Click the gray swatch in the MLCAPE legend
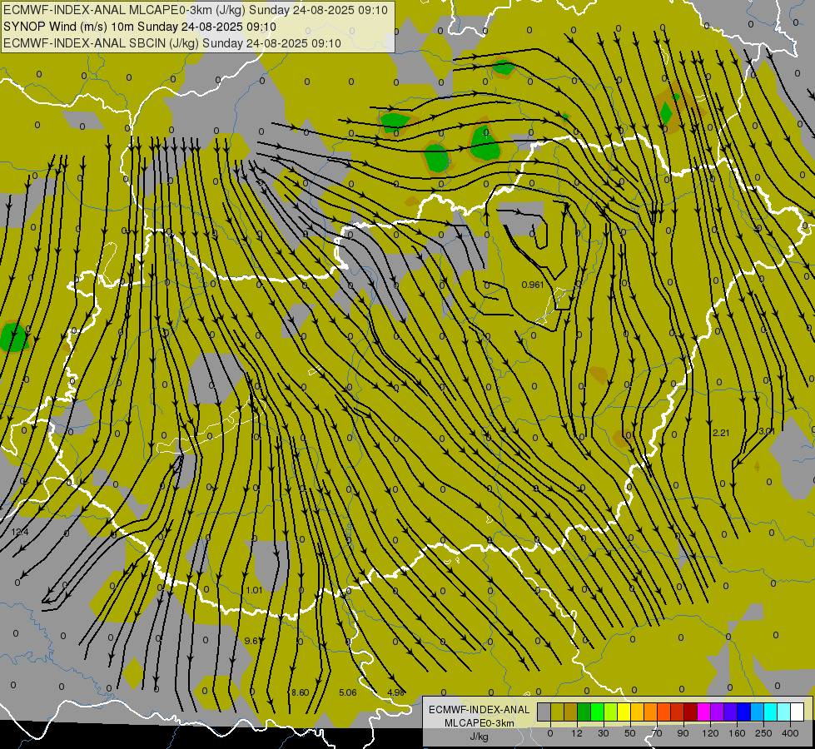Screen dimensions: 815x749 (x=544, y=712)
